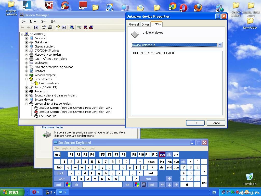
Task: Switch to the Driver tab
Action: (145, 24)
